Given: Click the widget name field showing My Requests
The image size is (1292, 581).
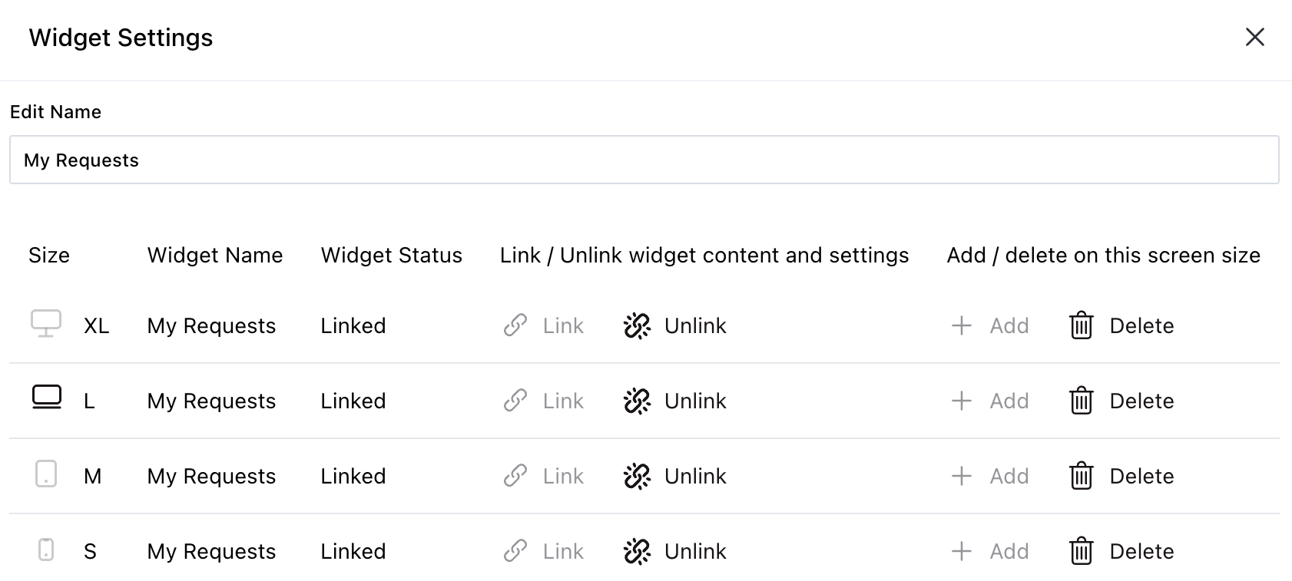Looking at the screenshot, I should pyautogui.click(x=645, y=160).
